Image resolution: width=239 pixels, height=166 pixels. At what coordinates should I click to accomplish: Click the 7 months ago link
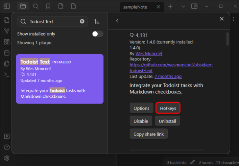[168, 76]
